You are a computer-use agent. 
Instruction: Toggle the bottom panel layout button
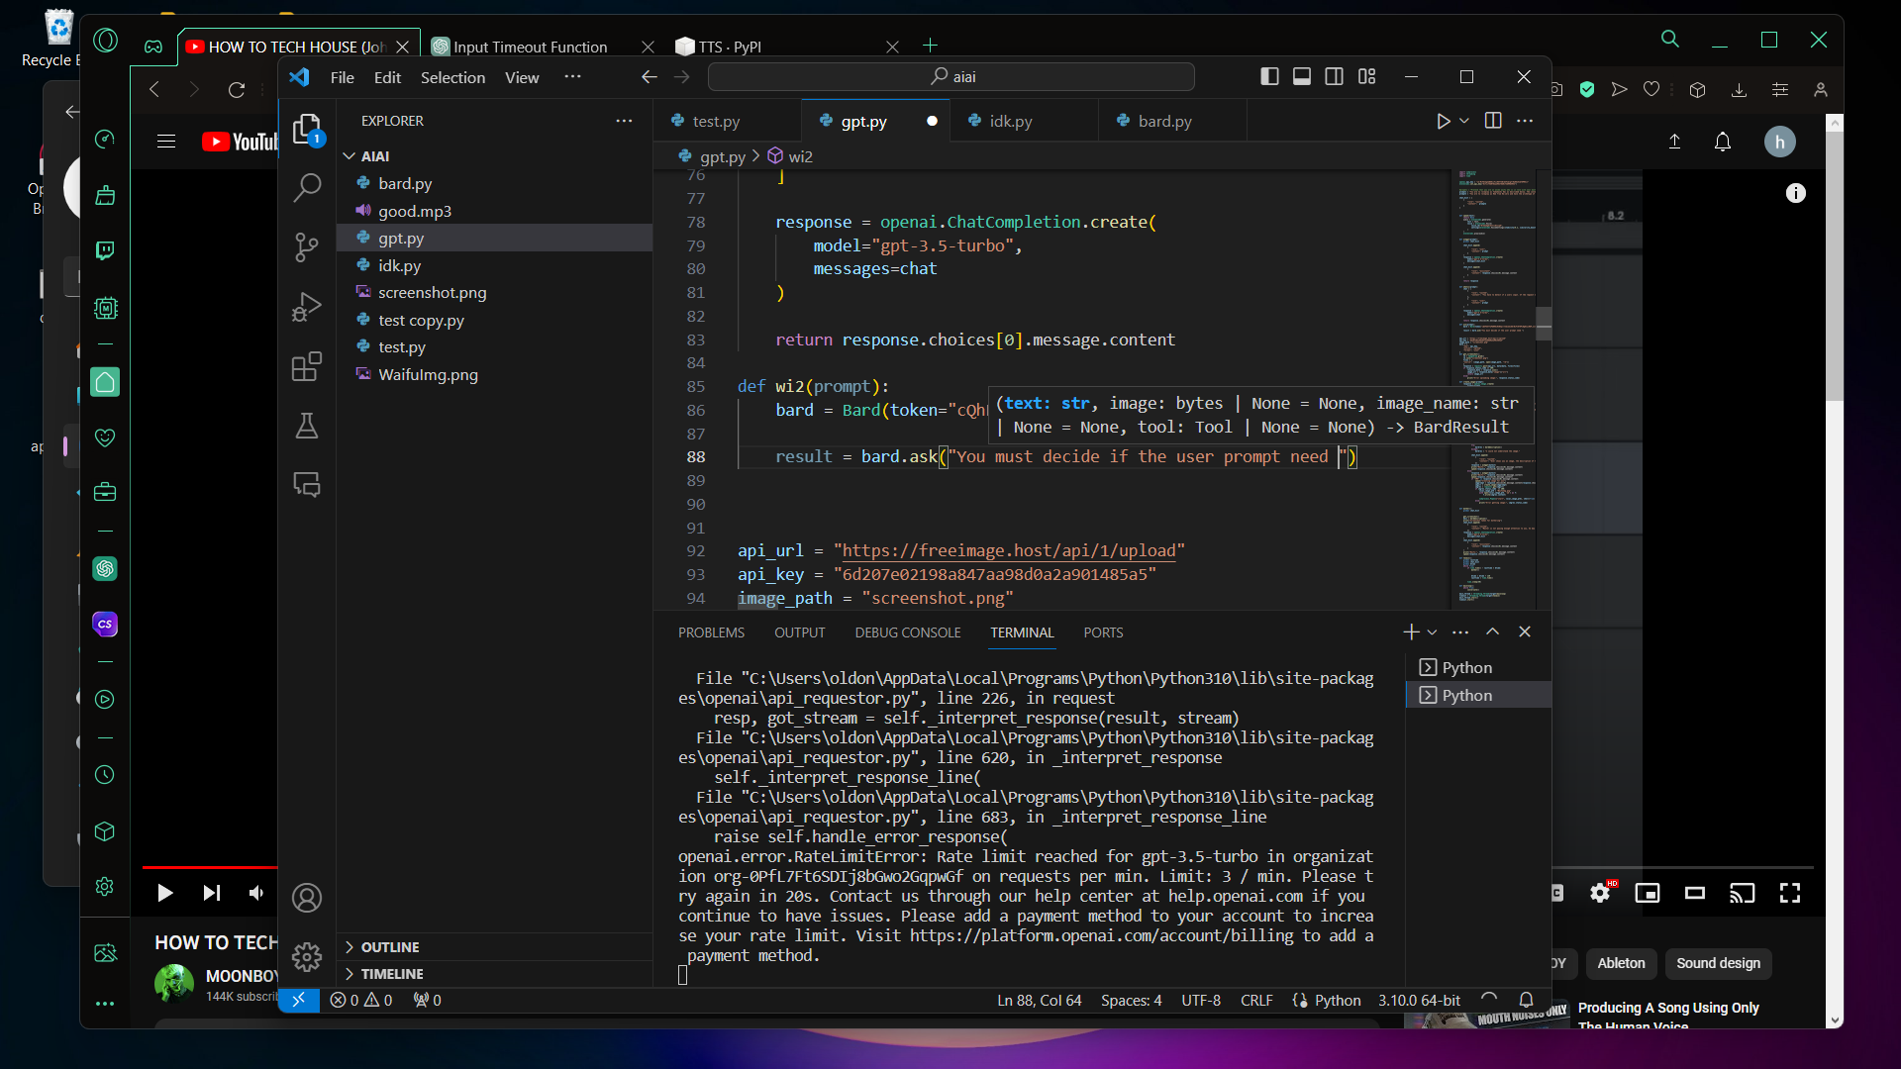click(1302, 77)
